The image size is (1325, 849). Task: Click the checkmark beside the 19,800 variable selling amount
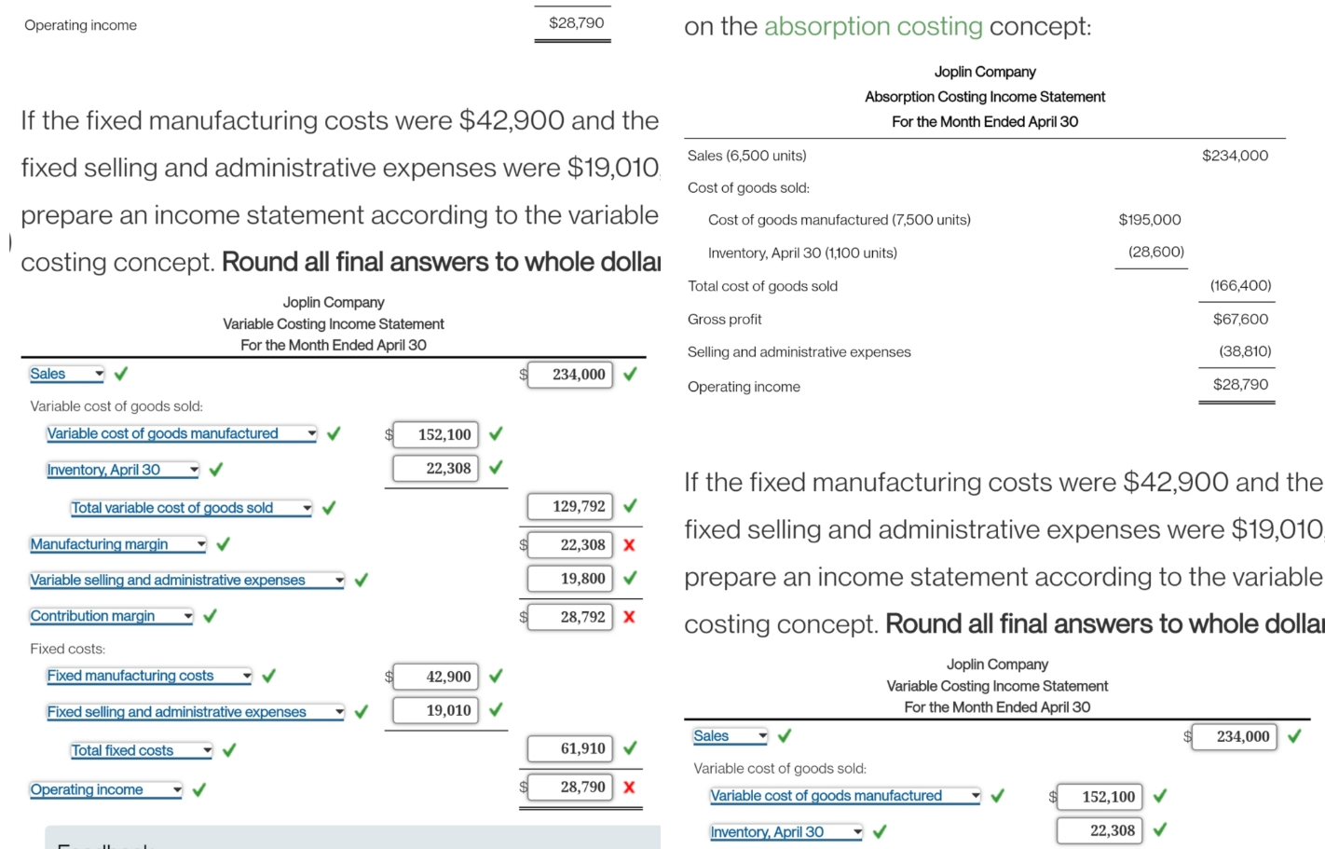628,578
